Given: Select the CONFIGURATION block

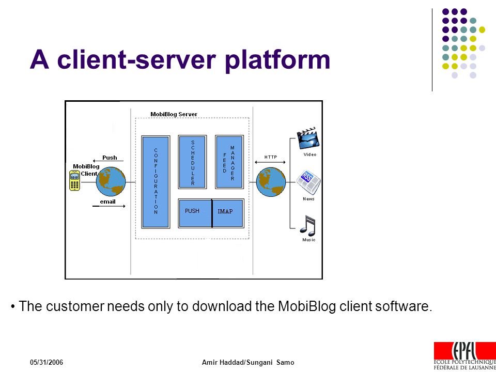Looking at the screenshot, I should click(156, 182).
